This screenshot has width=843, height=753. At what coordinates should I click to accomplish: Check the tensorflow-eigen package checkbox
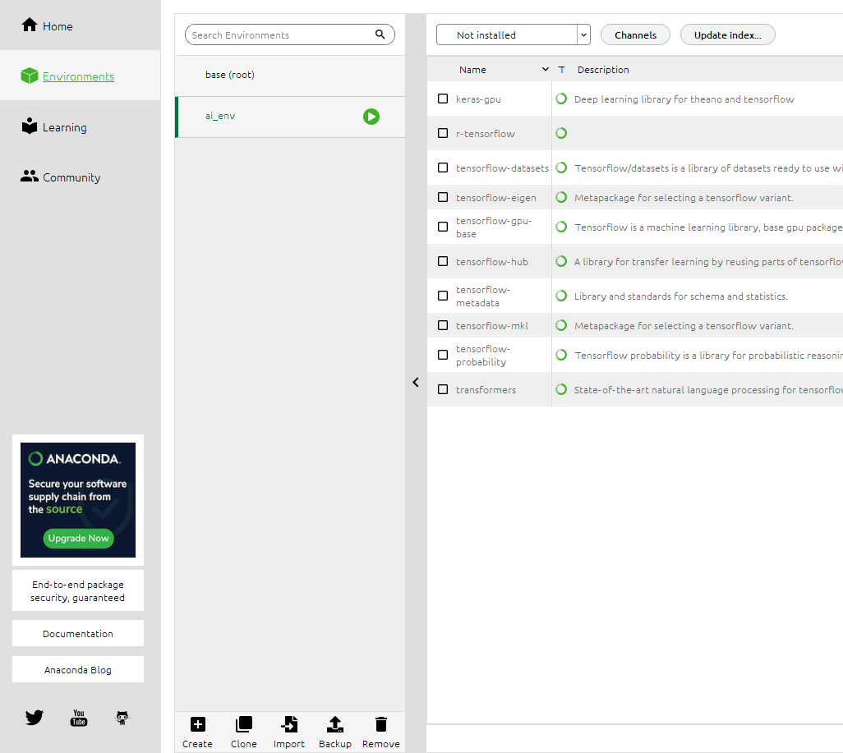tap(443, 197)
